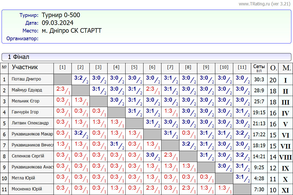This screenshot has width=293, height=195.
Task: Click the location 'м. Дніпро СК СТАРТТ'
Action: coord(72,31)
